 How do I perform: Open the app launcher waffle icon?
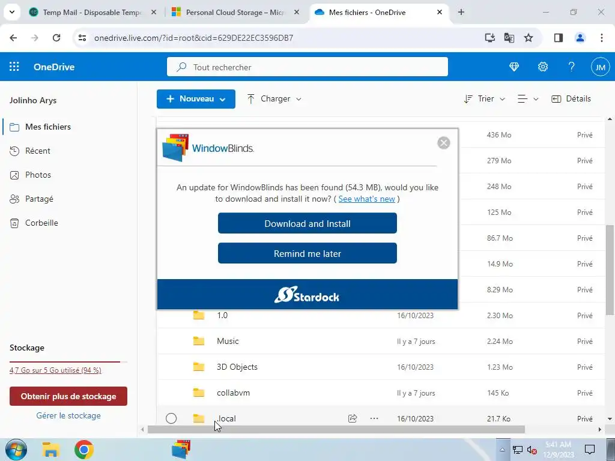14,67
